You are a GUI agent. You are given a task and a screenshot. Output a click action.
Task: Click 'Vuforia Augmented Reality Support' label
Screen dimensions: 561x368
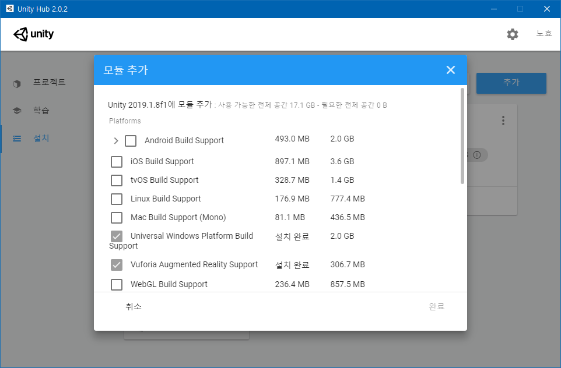tap(194, 264)
